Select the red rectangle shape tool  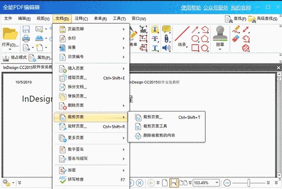[x=195, y=48]
